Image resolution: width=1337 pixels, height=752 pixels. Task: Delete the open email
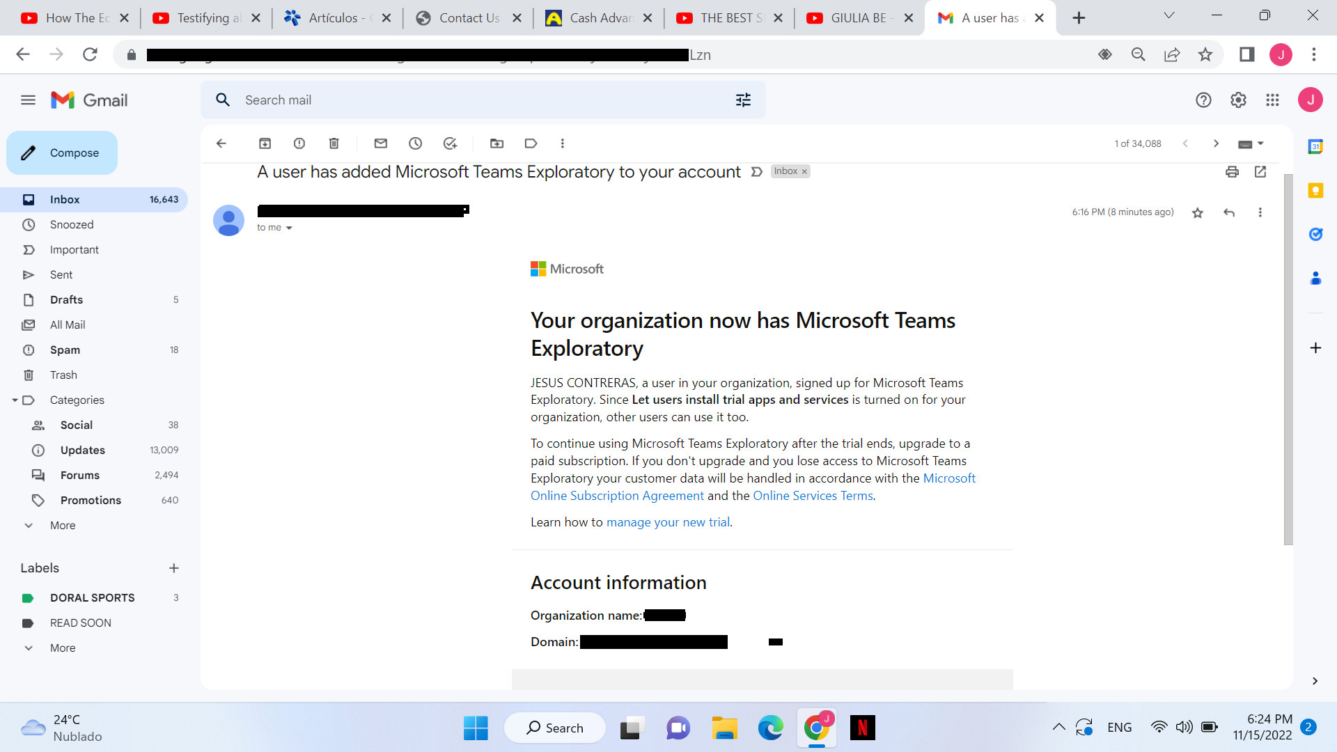pyautogui.click(x=334, y=143)
